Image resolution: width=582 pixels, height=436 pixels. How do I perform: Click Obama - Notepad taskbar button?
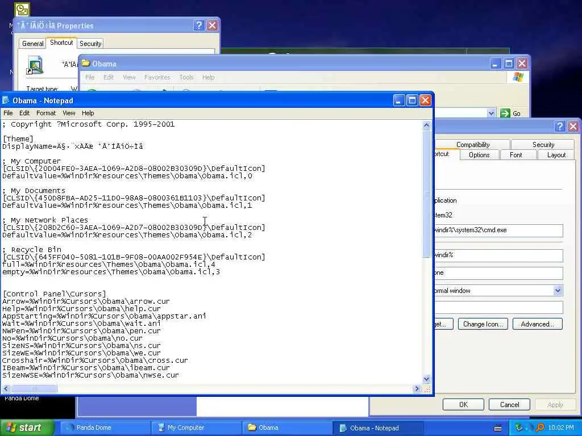pos(378,428)
